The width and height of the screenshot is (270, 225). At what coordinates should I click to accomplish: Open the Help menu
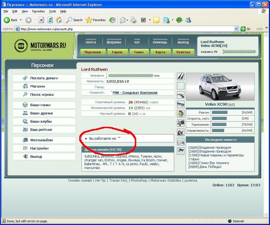[x=63, y=11]
